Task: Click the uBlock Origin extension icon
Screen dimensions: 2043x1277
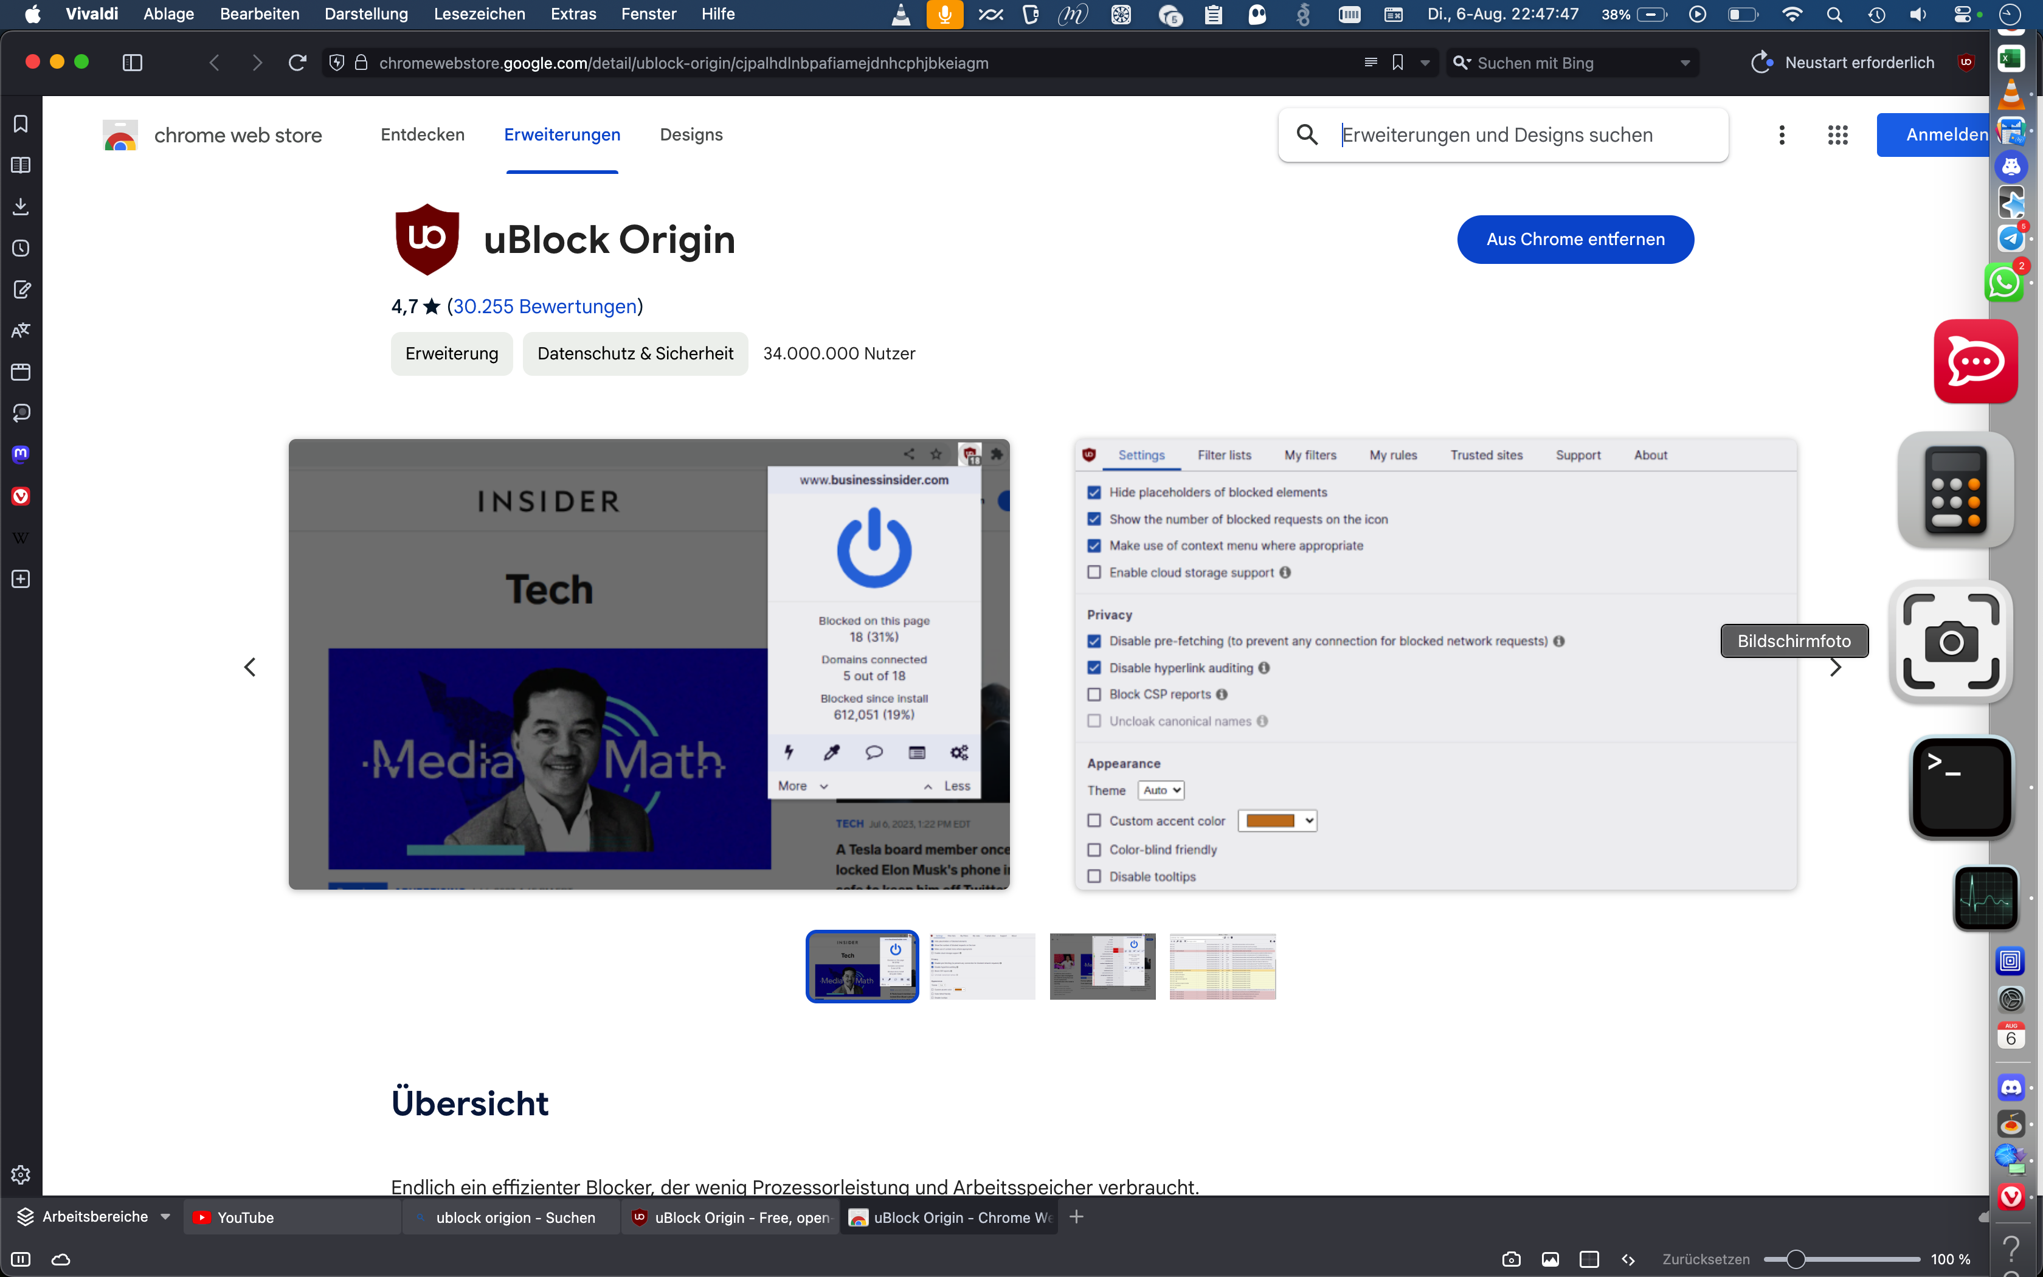Action: (x=1965, y=63)
